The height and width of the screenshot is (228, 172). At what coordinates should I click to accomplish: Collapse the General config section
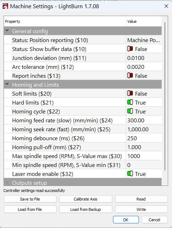pos(7,31)
